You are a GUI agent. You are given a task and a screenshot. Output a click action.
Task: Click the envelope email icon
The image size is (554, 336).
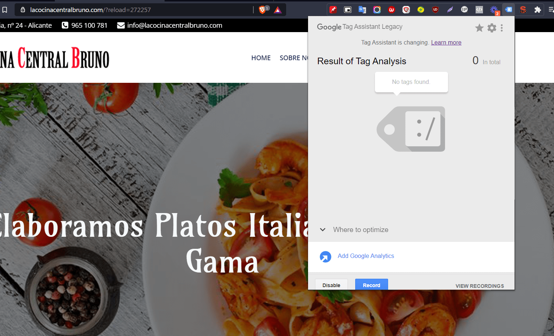pyautogui.click(x=121, y=25)
